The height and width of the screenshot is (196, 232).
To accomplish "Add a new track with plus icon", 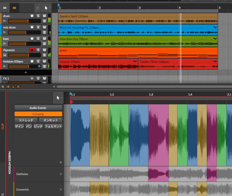I will pyautogui.click(x=26, y=73).
